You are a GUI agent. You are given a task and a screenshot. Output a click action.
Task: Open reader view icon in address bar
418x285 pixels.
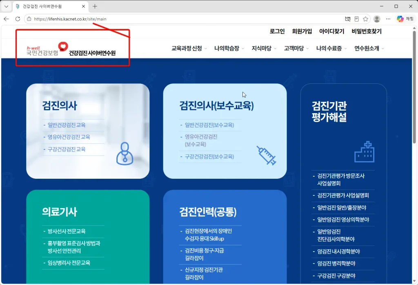[x=357, y=19]
